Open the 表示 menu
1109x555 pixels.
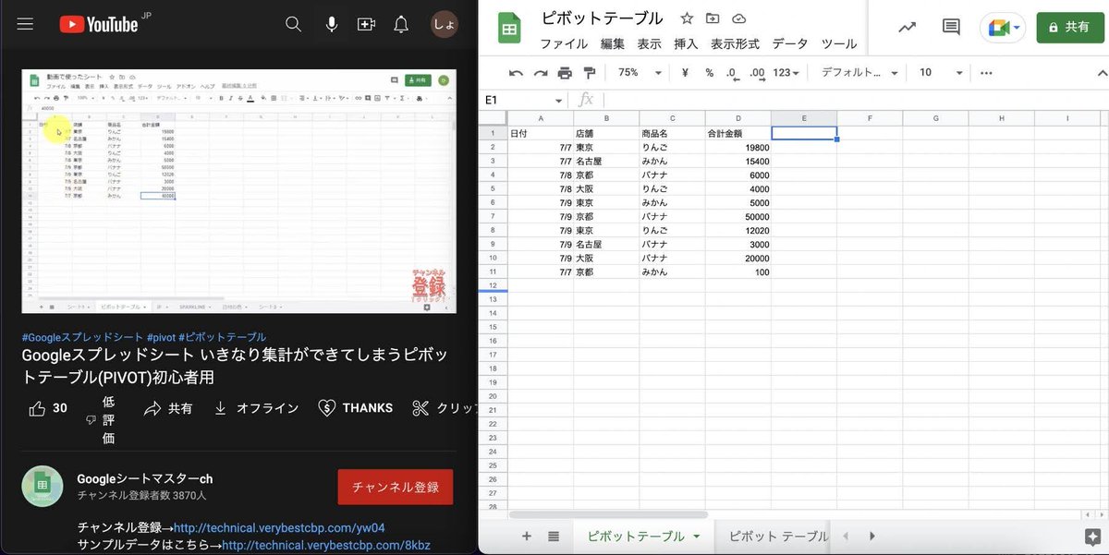tap(650, 43)
